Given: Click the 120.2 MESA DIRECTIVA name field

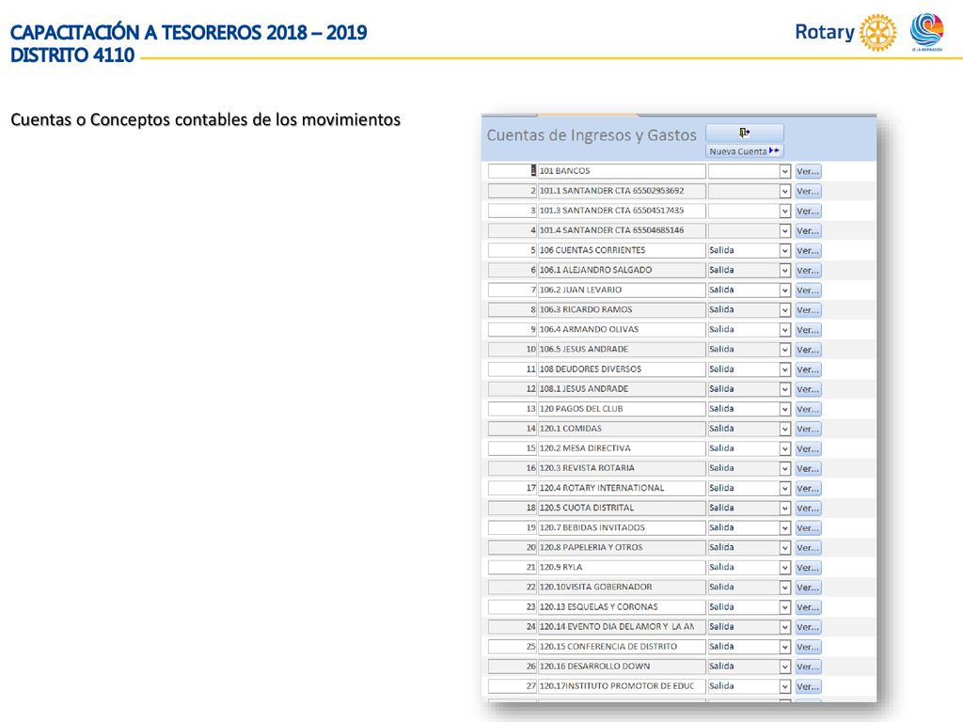Looking at the screenshot, I should [622, 448].
